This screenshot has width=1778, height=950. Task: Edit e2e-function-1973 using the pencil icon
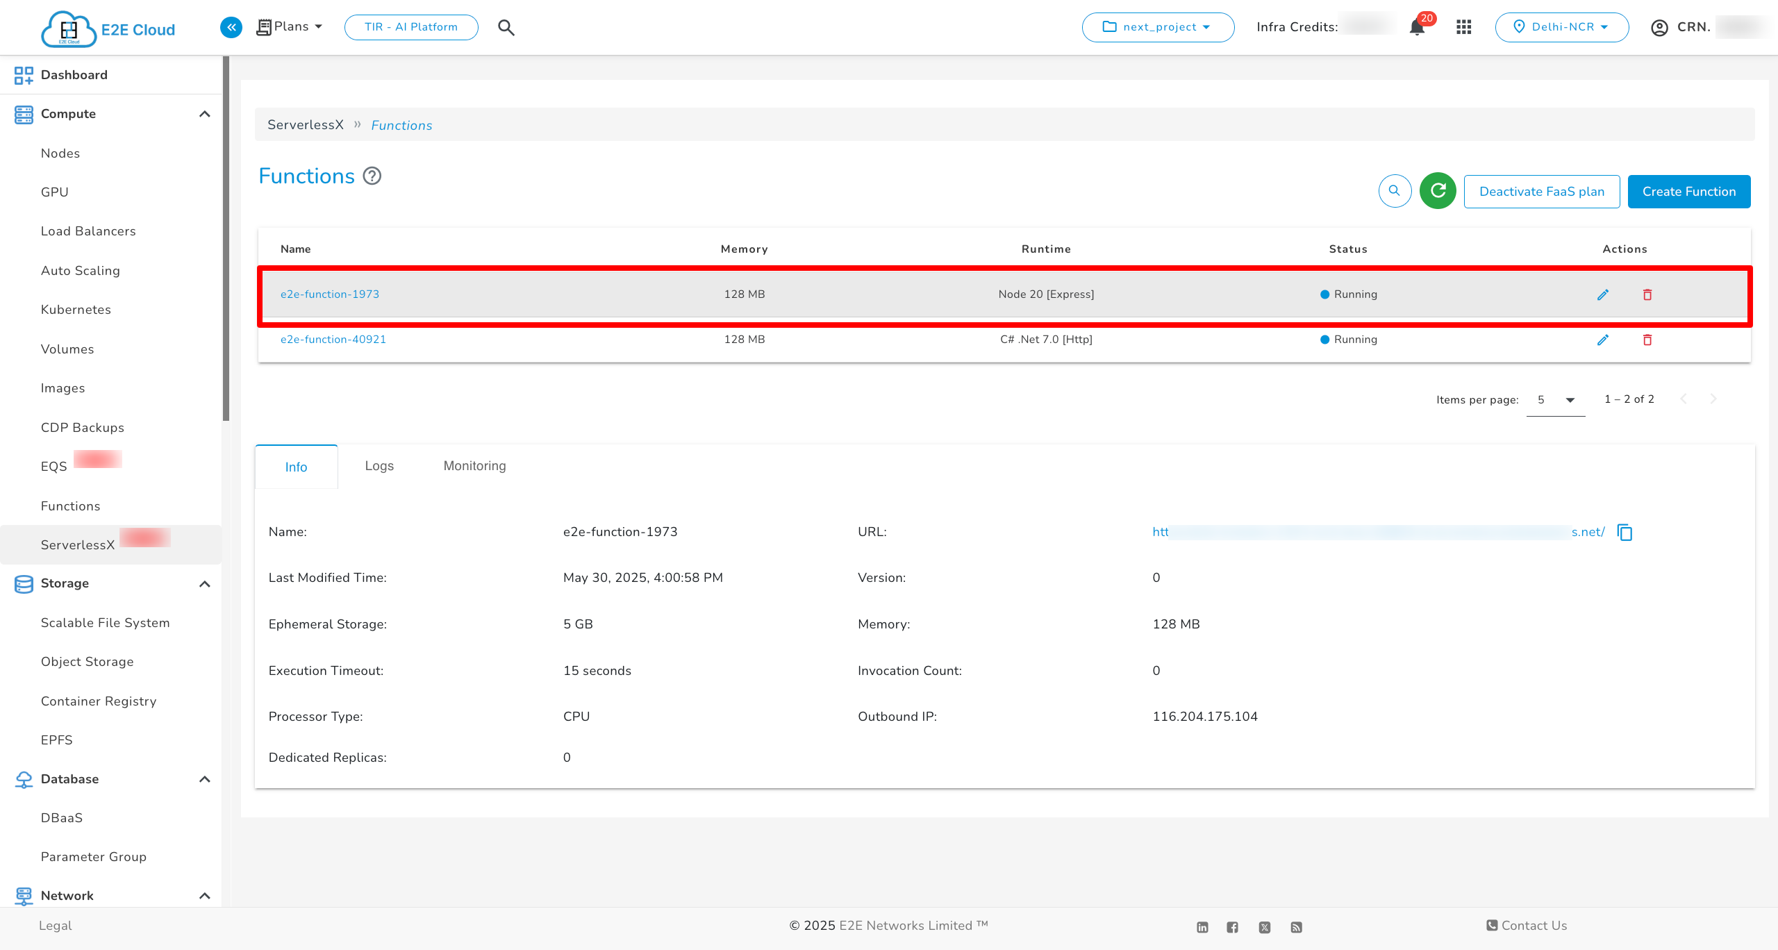(x=1603, y=294)
